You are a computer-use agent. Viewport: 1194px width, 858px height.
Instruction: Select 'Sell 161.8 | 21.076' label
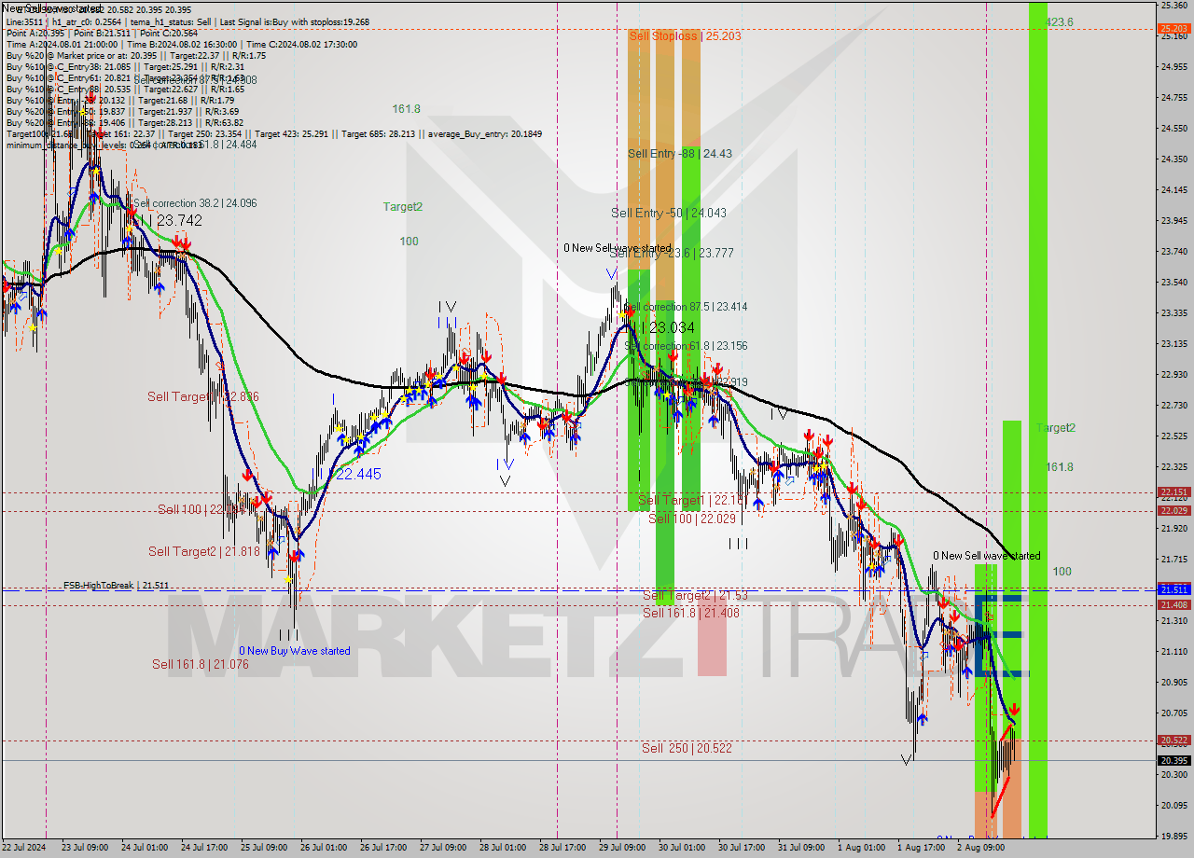pos(201,664)
